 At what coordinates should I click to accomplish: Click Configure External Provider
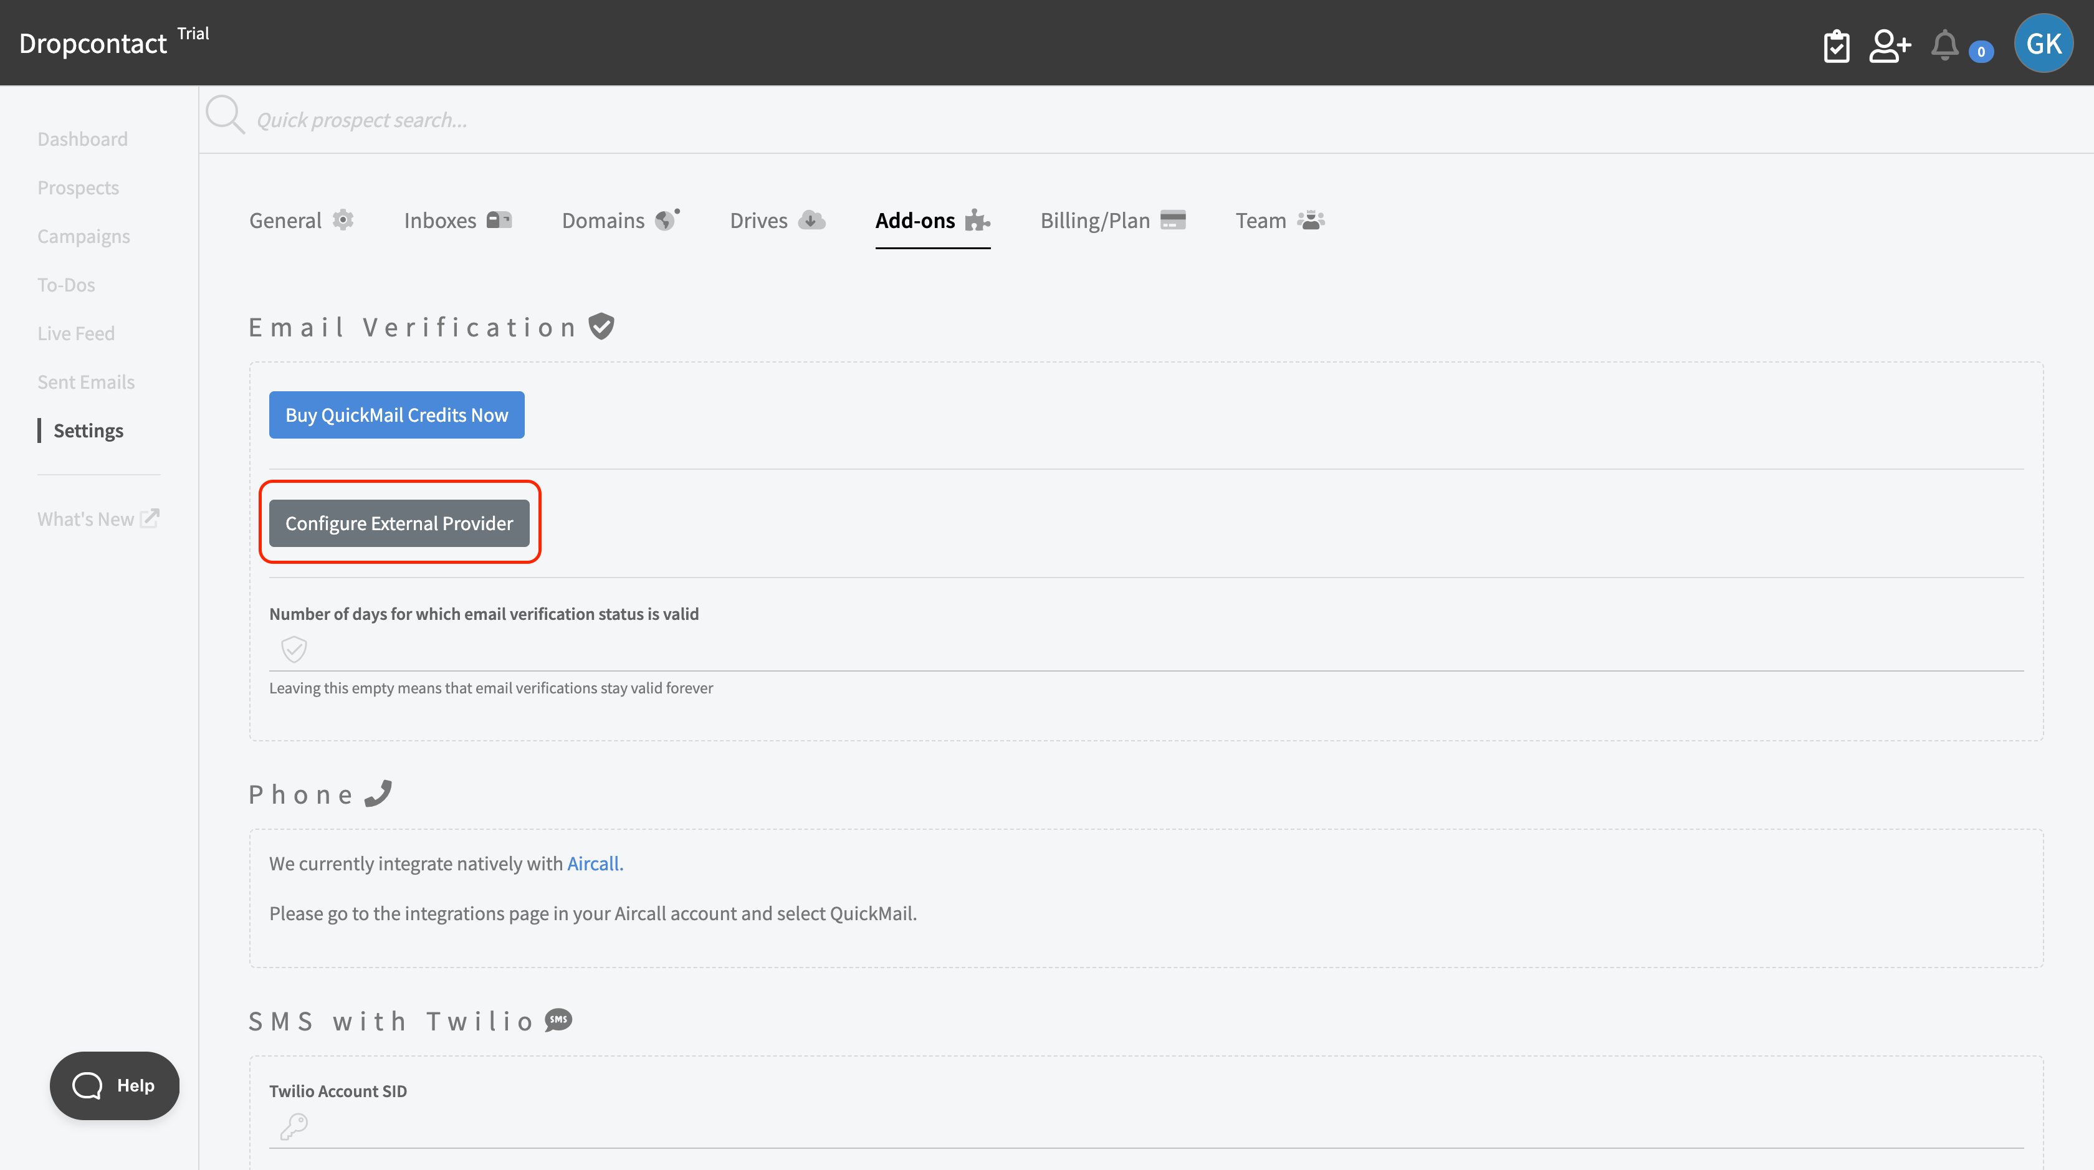point(399,523)
